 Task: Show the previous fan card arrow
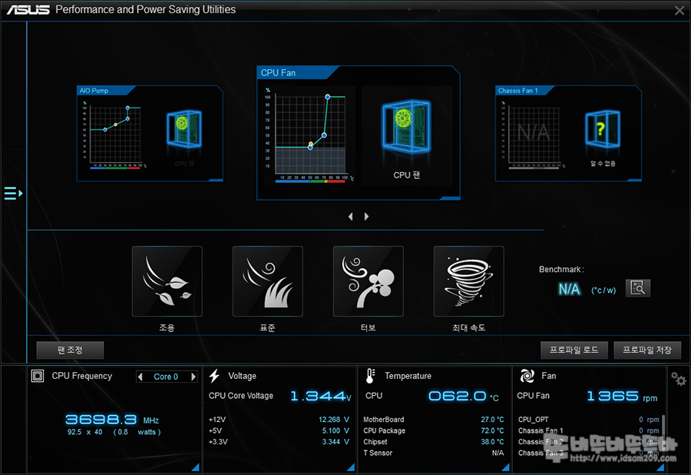(351, 217)
